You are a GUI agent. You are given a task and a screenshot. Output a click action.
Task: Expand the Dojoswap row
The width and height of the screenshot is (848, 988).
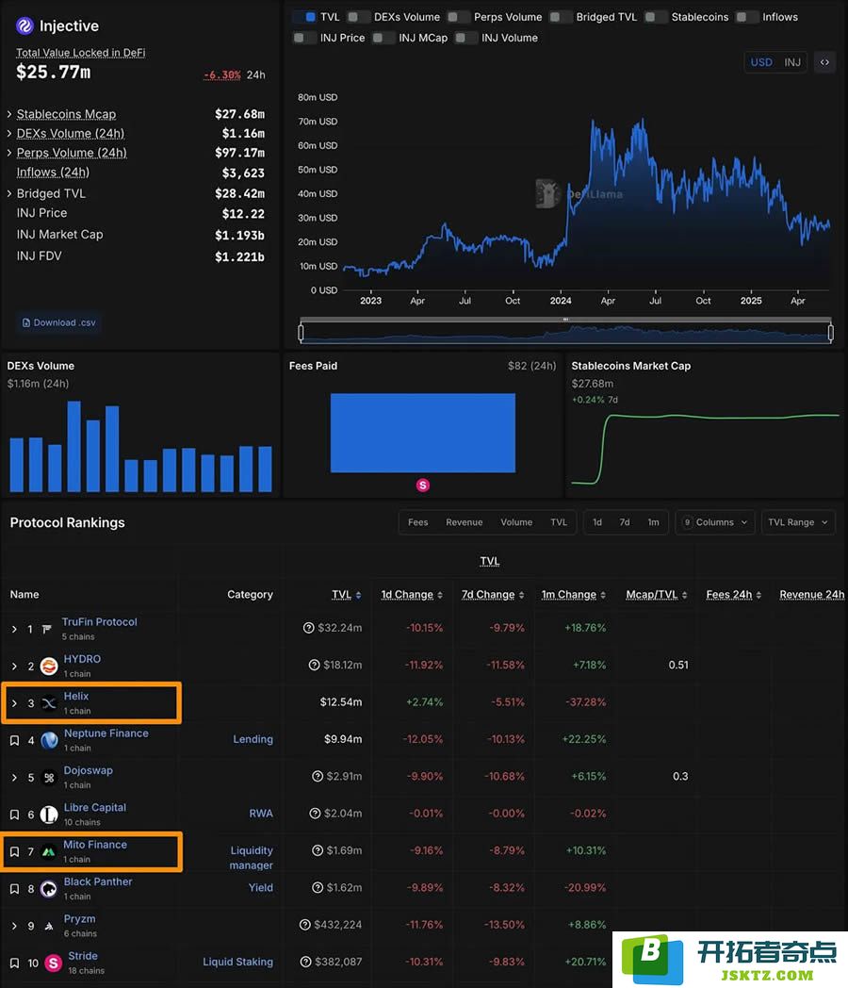pos(14,778)
